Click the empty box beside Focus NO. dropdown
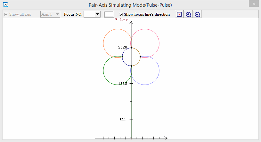This screenshot has width=261, height=142. coord(109,14)
